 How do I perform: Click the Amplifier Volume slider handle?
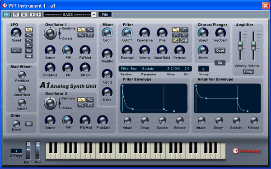coord(253,46)
